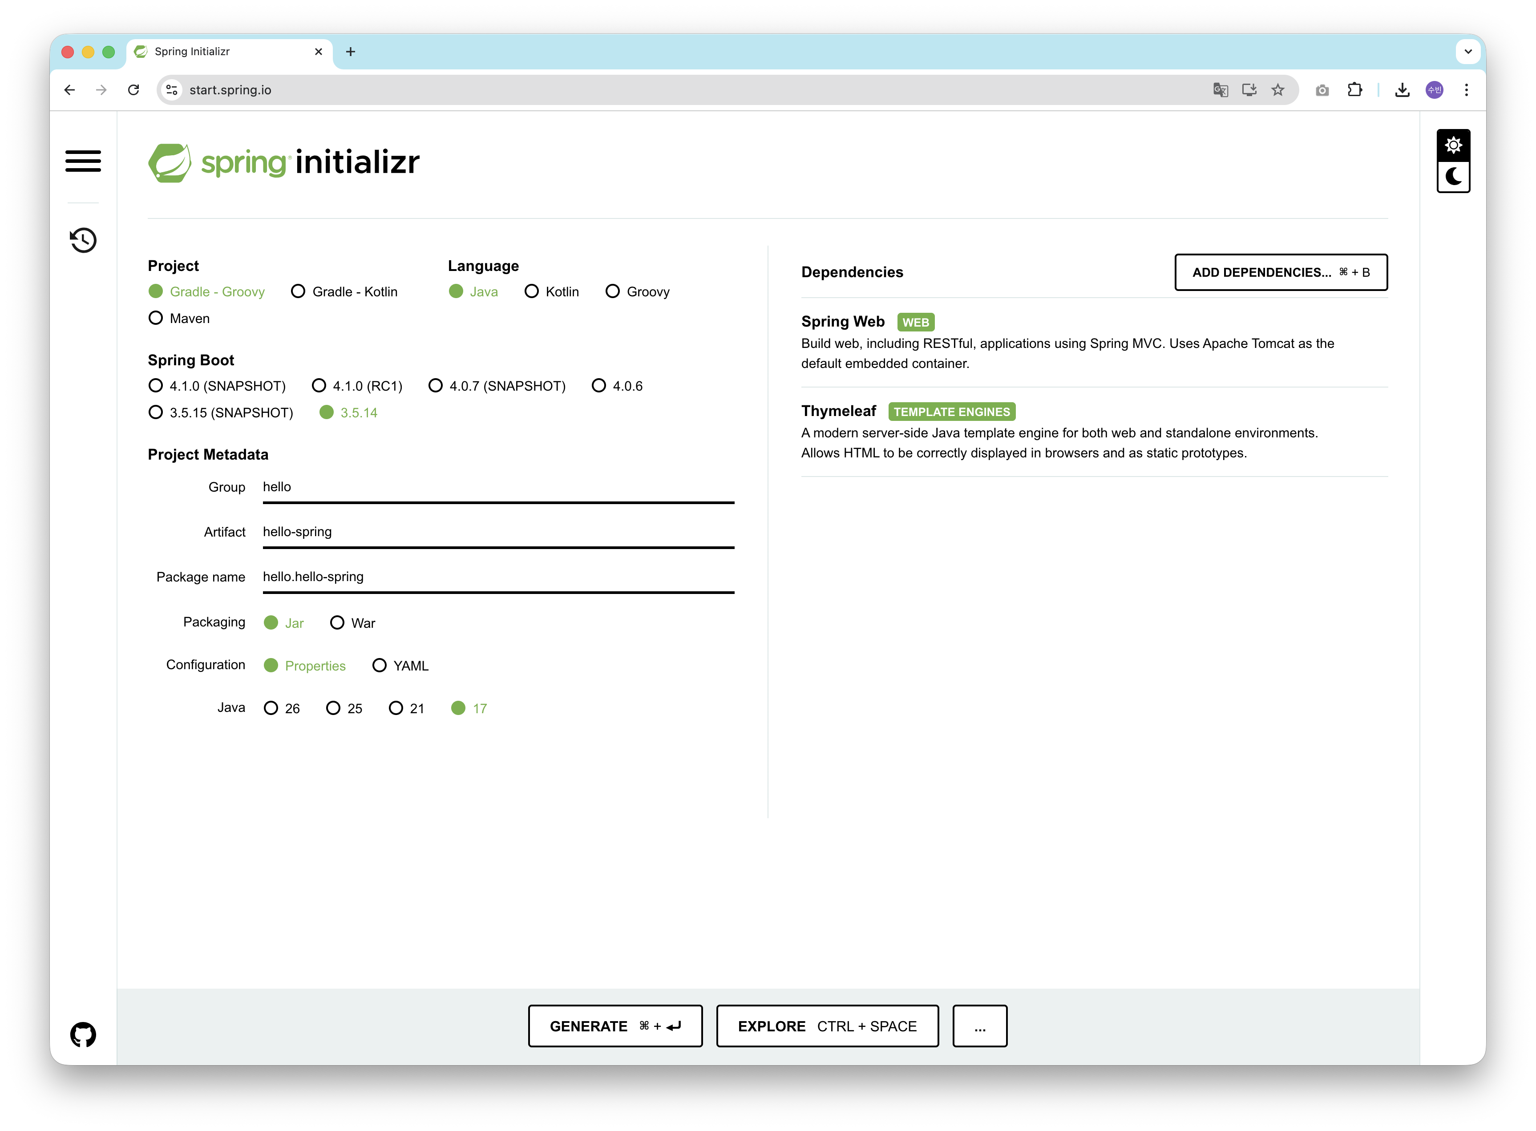
Task: Click the translate page icon
Action: click(1221, 90)
